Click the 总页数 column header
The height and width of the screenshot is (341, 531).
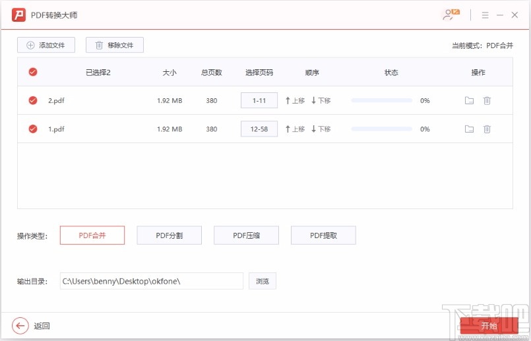coord(212,73)
